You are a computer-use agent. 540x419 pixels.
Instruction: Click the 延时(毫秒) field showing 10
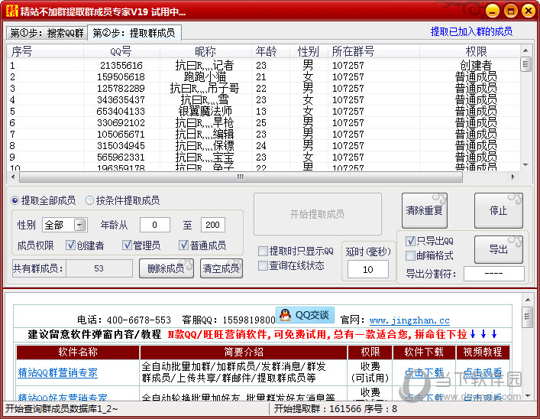coord(368,269)
